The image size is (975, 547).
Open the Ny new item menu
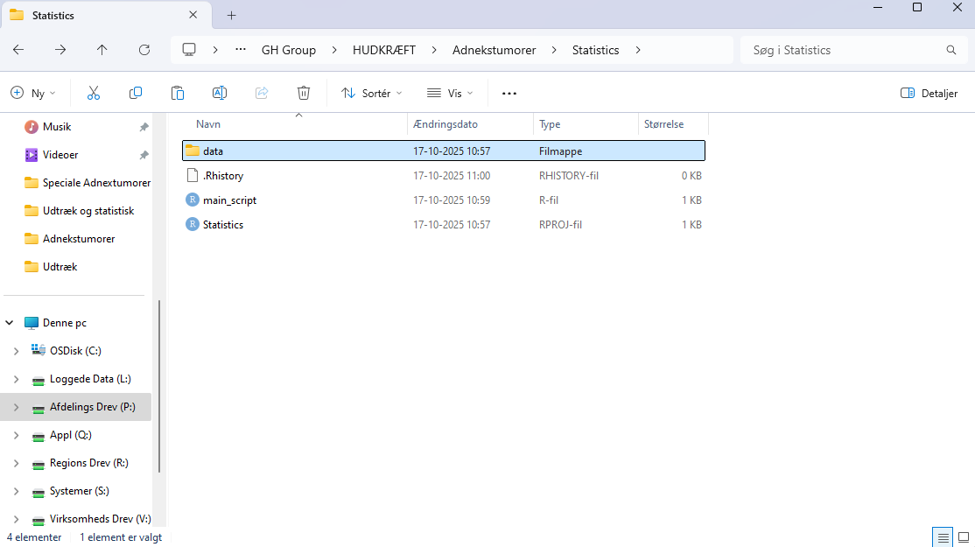33,93
